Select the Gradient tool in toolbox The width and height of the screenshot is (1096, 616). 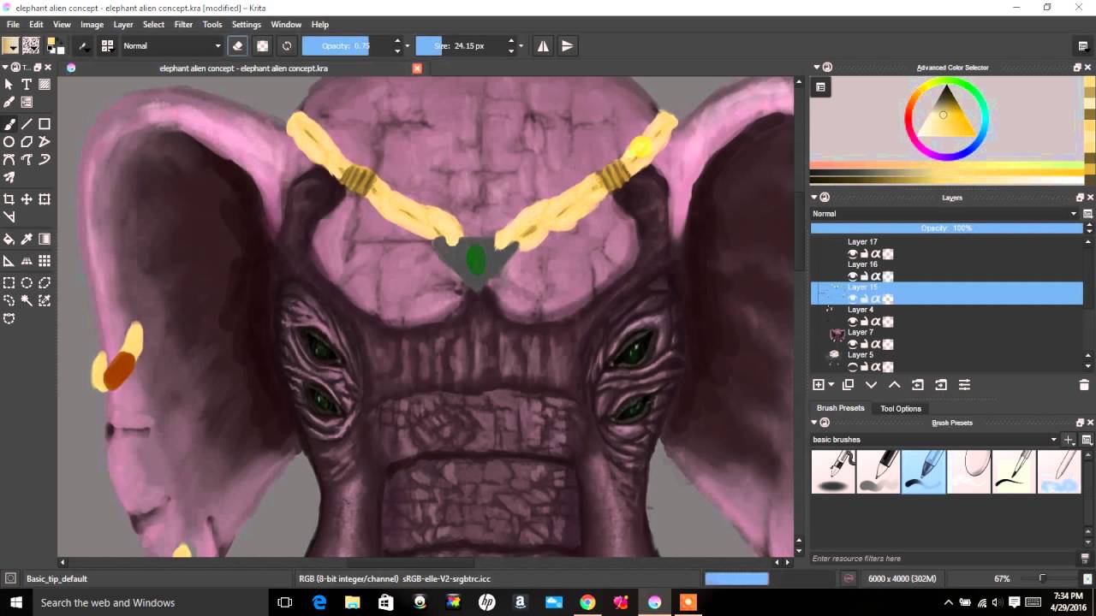[45, 240]
